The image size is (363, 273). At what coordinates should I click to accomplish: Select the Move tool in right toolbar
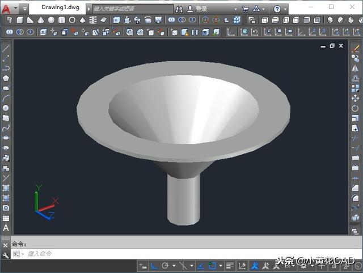tap(355, 98)
